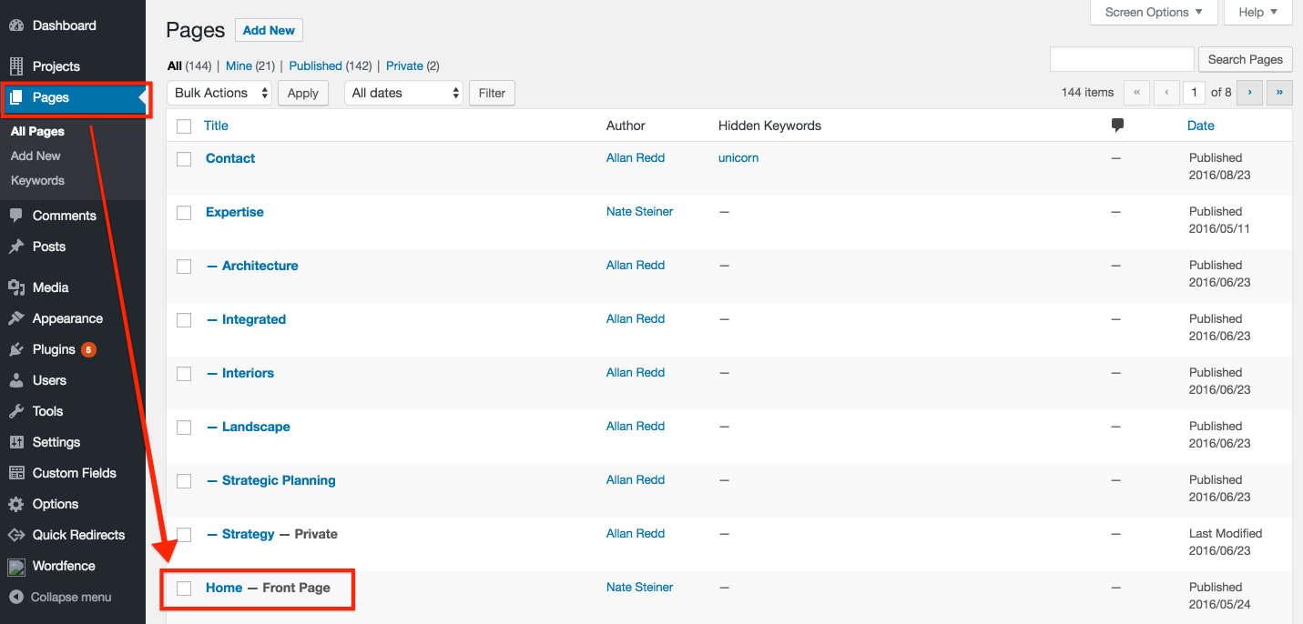The width and height of the screenshot is (1303, 624).
Task: Open the All dates filter dropdown
Action: tap(403, 93)
